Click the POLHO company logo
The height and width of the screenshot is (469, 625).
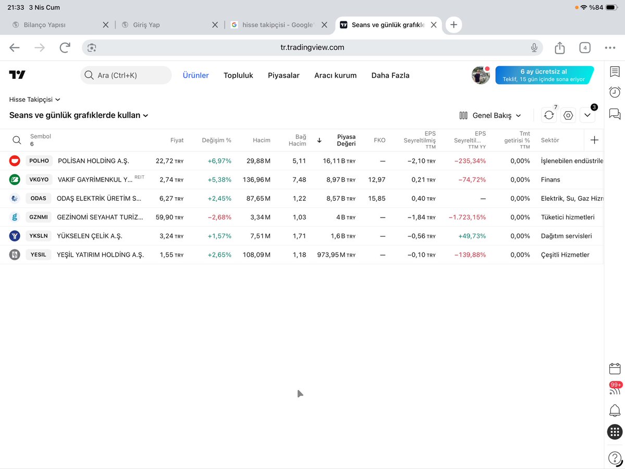(15, 161)
